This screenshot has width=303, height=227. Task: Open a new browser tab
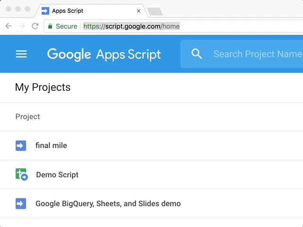coord(155,11)
